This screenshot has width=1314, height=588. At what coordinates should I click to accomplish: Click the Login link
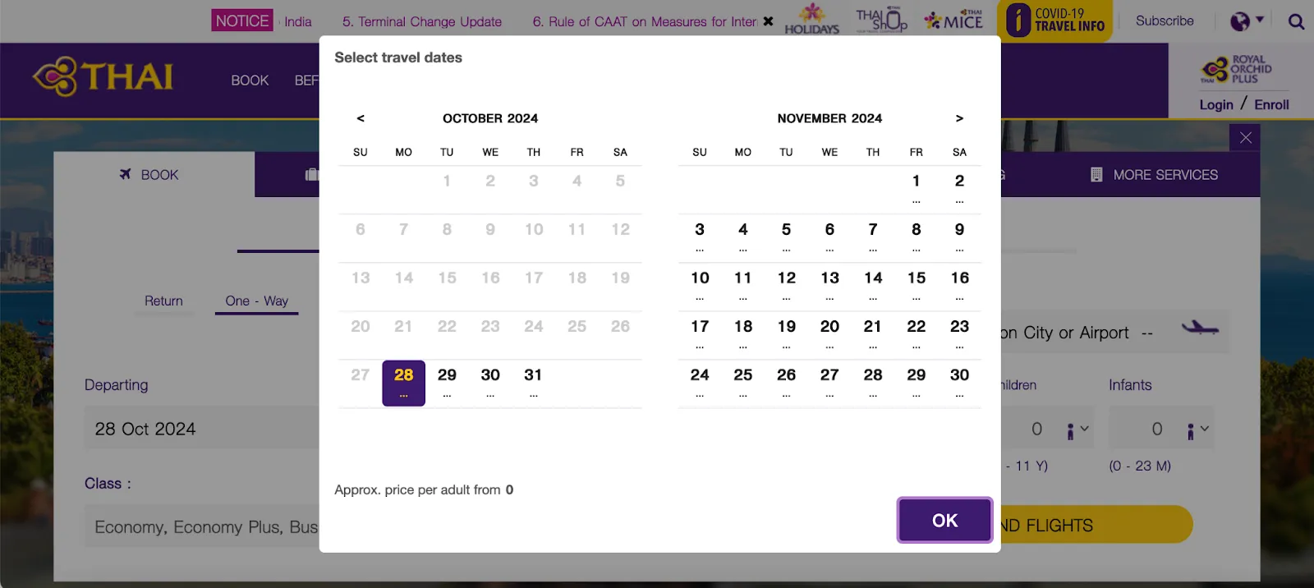click(1216, 104)
